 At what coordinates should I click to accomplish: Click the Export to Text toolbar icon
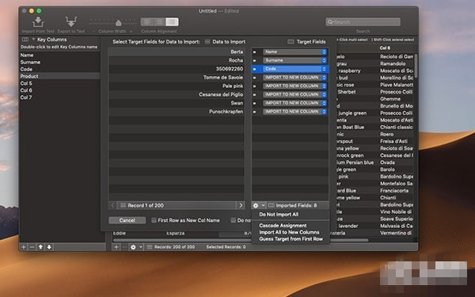71,22
